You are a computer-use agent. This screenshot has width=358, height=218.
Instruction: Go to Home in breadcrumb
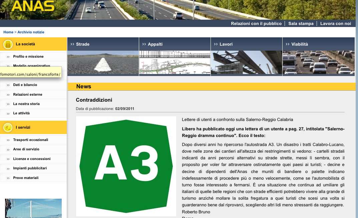(8, 32)
